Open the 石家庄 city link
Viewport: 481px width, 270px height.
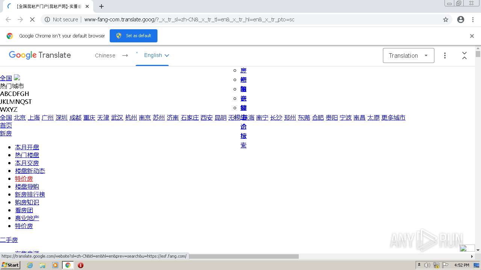[x=190, y=117]
